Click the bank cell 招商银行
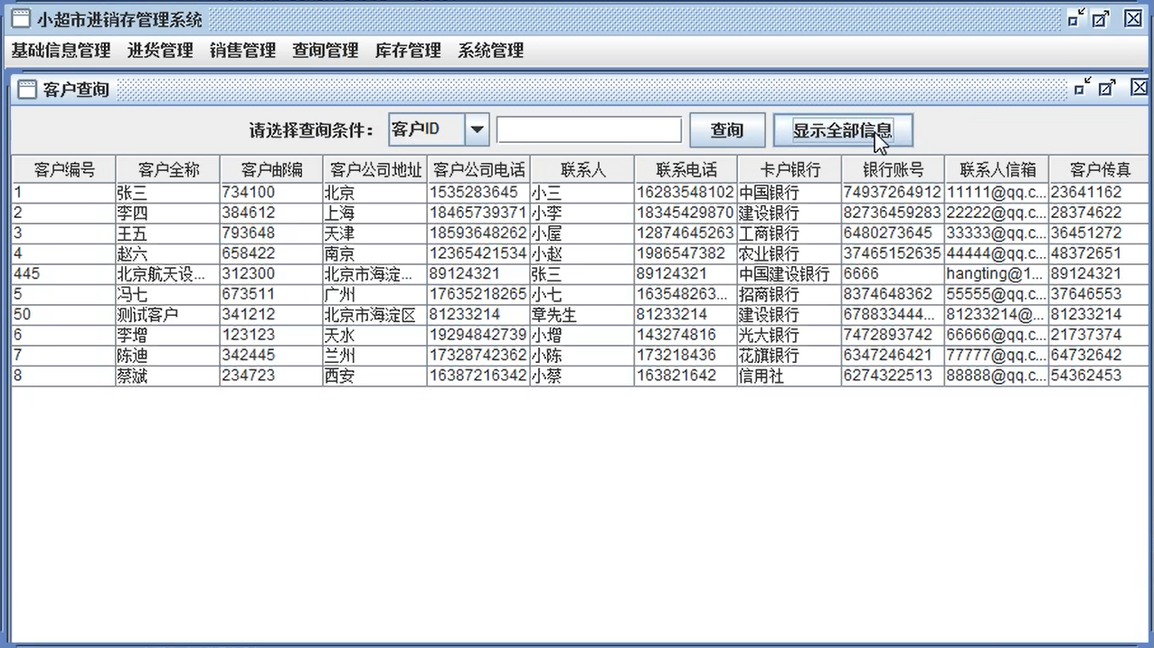The height and width of the screenshot is (648, 1154). coord(789,294)
